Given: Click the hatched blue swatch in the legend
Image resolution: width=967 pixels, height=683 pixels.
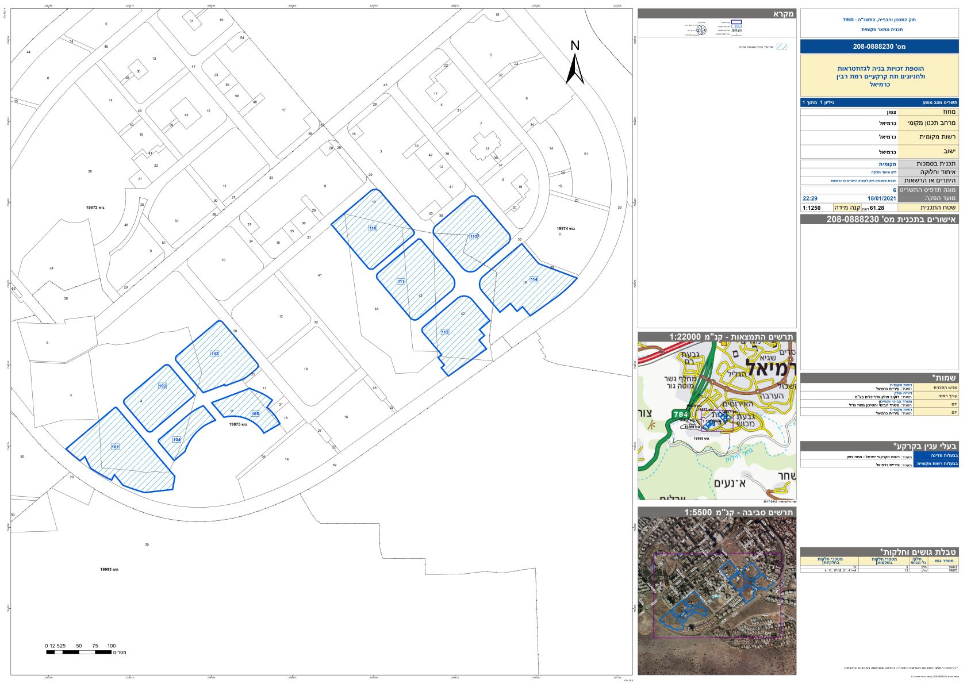Looking at the screenshot, I should pos(781,47).
